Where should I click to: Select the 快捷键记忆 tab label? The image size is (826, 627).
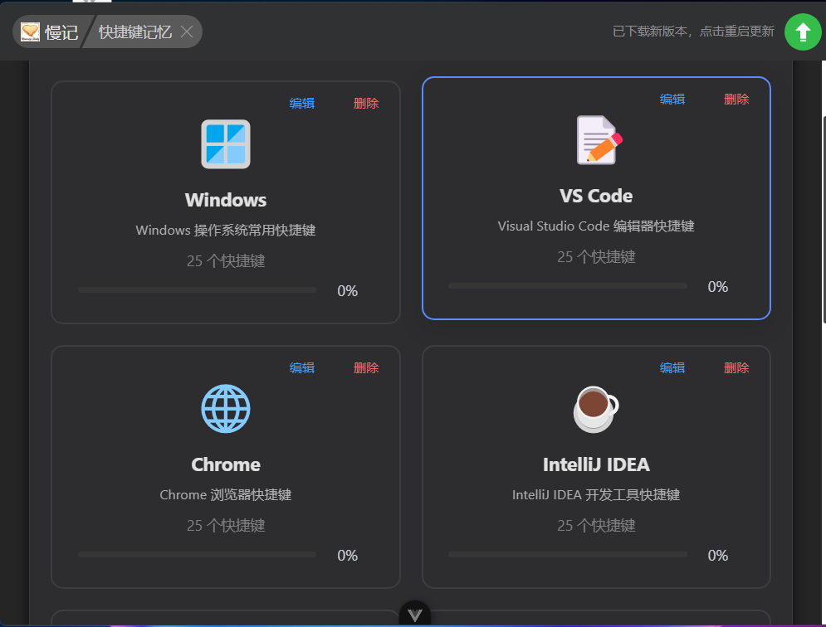(x=135, y=32)
